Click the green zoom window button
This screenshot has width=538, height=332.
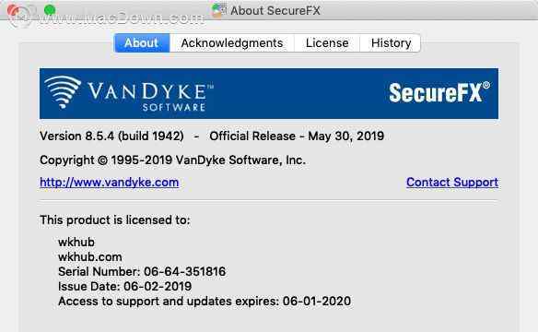50,10
